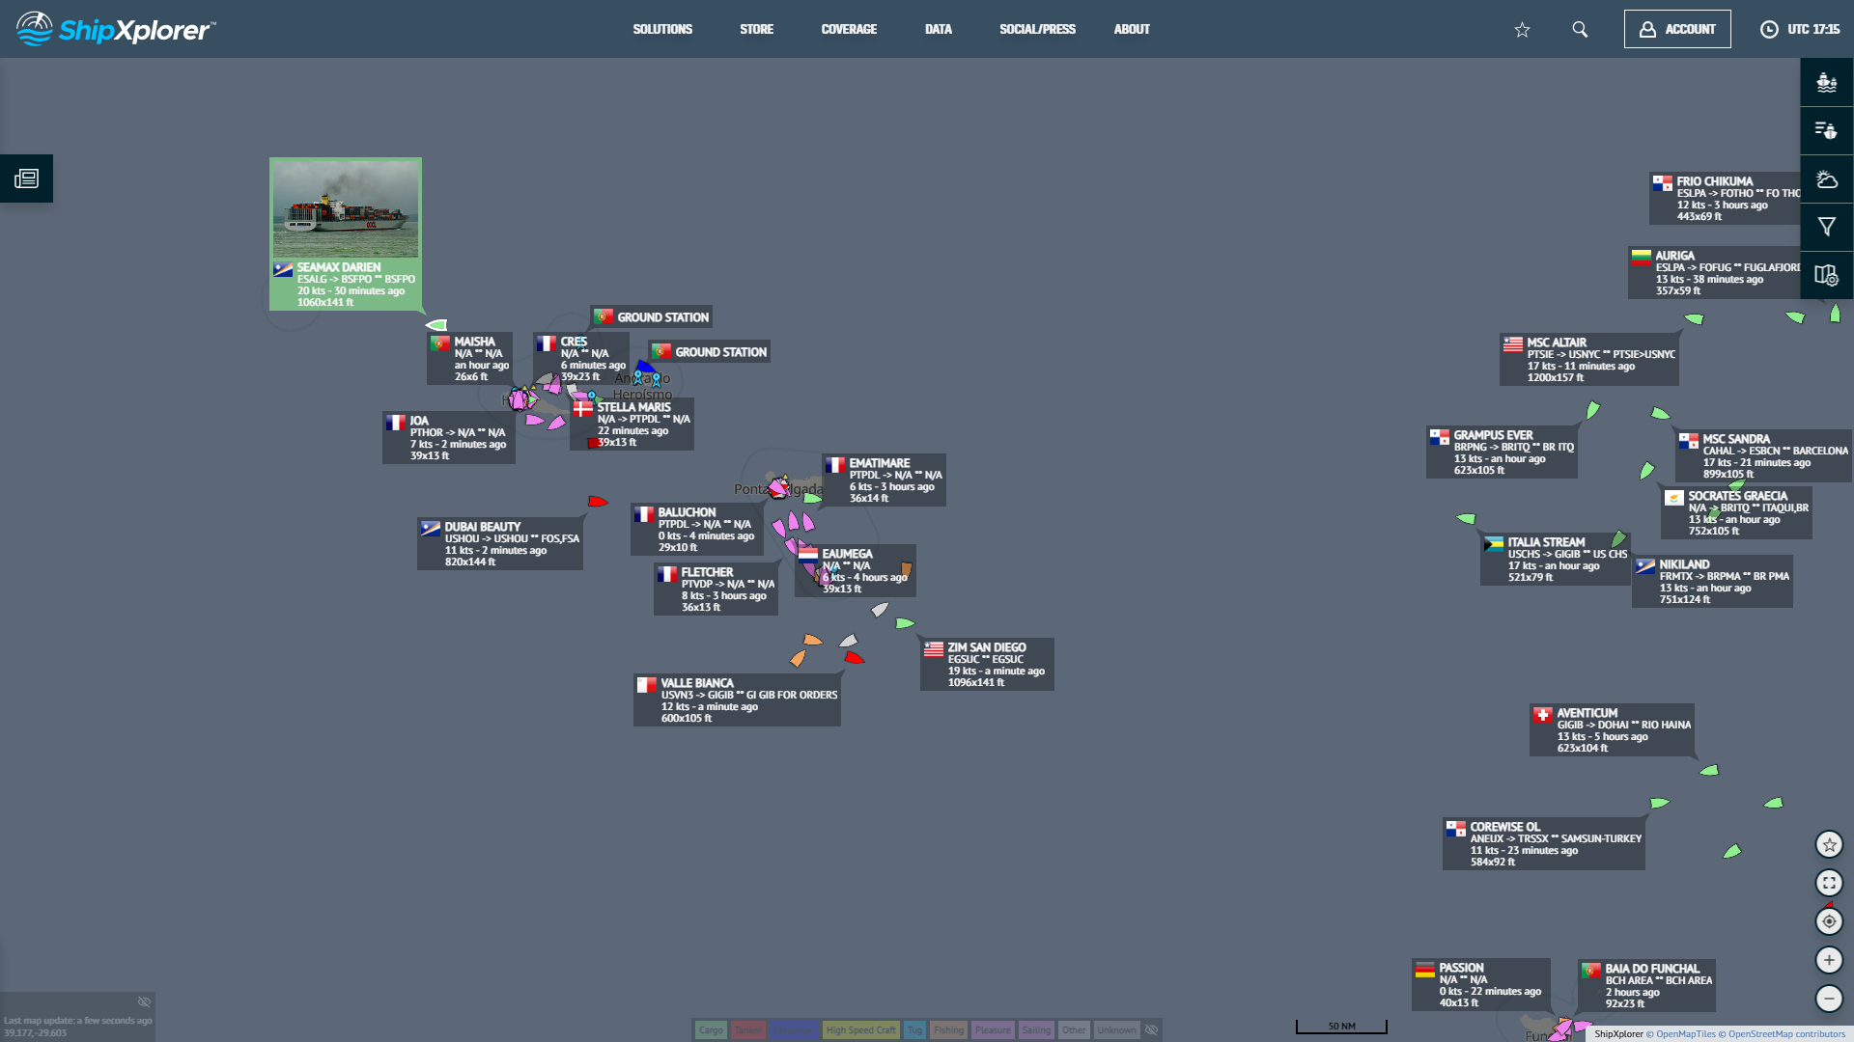Click the GROUND STATION label near CRES

point(651,317)
